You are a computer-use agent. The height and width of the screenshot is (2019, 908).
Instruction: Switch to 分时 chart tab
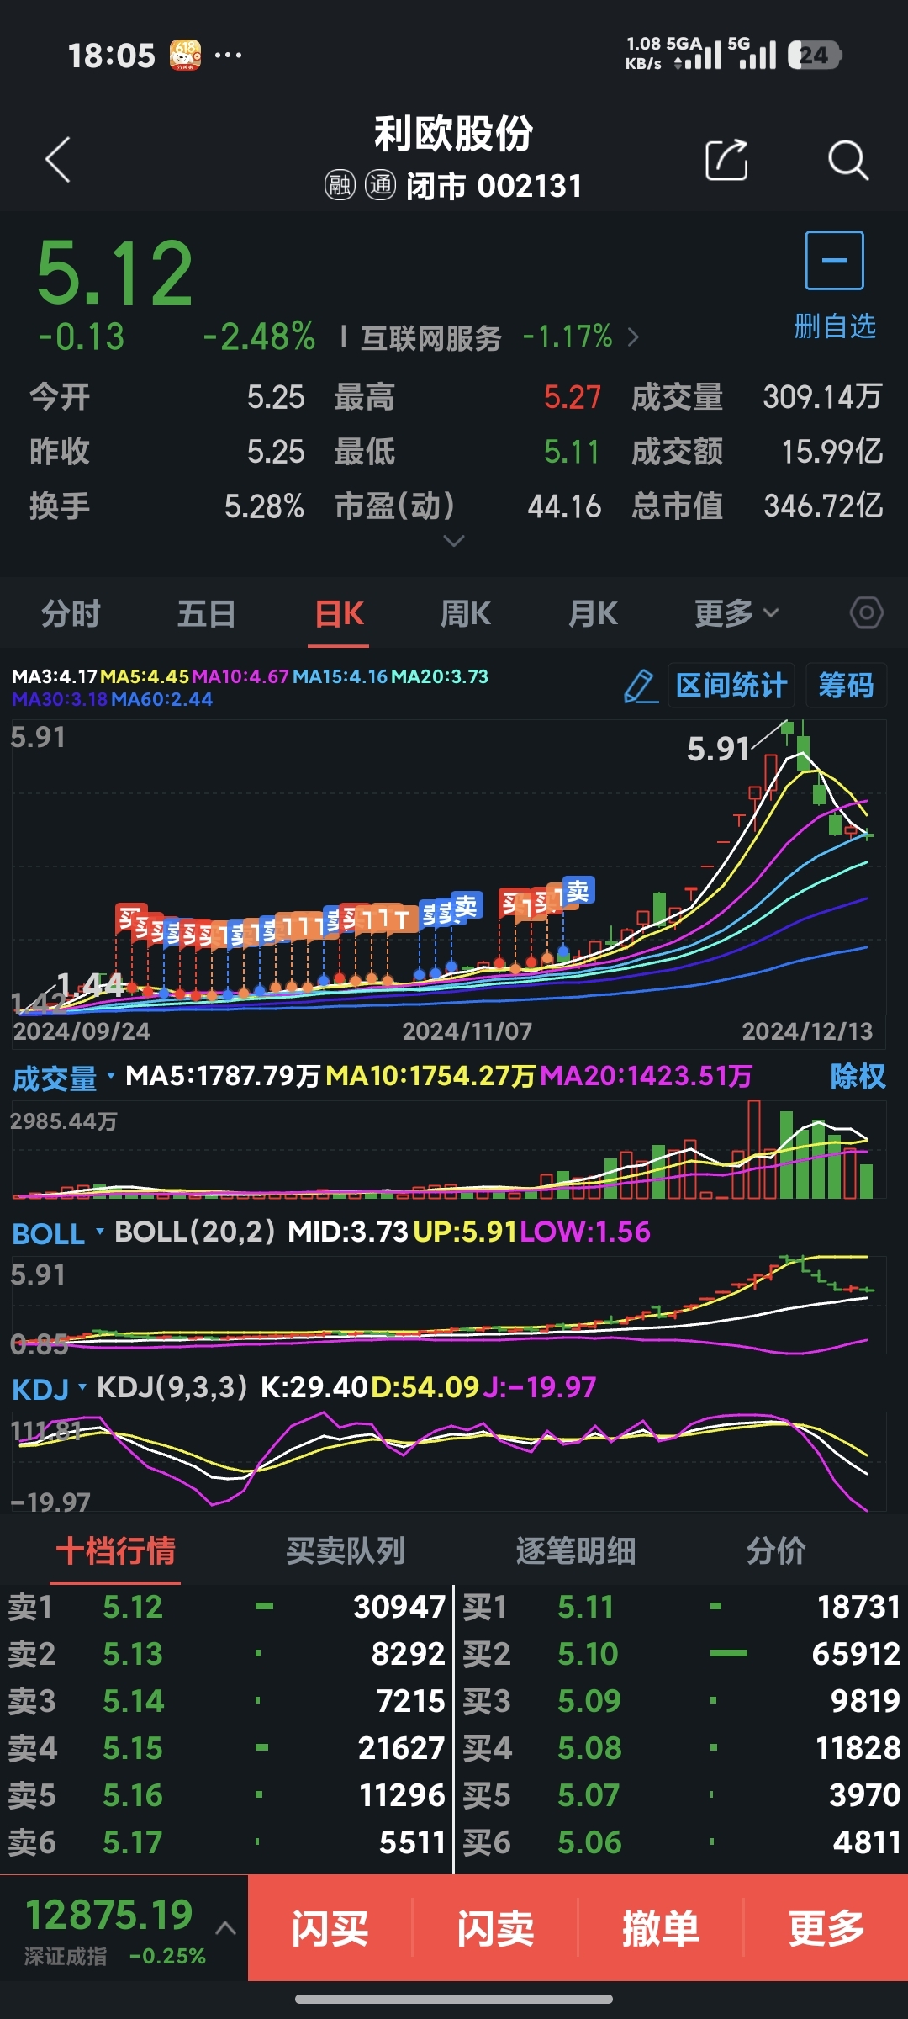tap(71, 614)
